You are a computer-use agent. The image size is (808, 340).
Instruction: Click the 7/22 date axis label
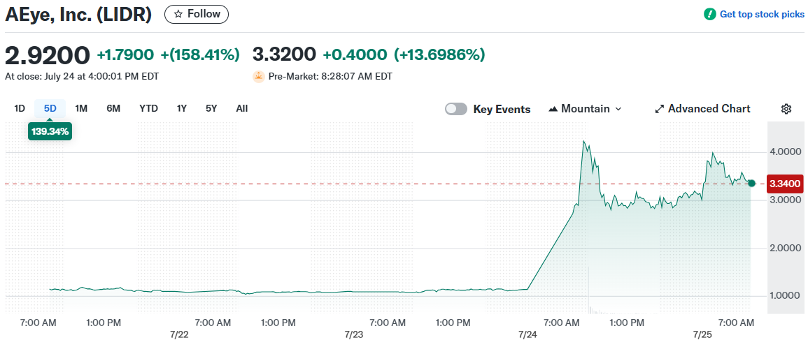[x=178, y=334]
